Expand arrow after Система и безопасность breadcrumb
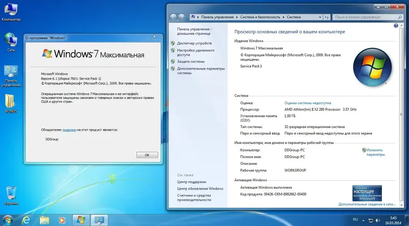Viewport: 409px width, 226px height. [x=283, y=17]
